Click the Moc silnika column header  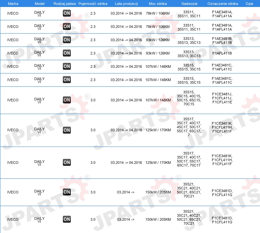tap(158, 4)
